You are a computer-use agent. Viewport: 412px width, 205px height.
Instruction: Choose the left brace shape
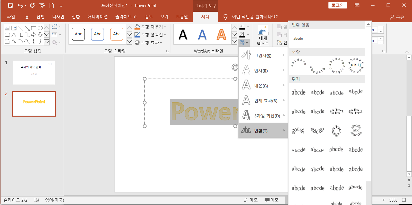click(34, 41)
